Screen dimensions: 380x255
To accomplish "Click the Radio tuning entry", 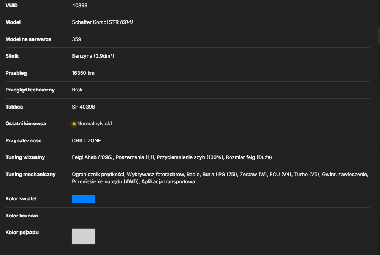I will pos(193,175).
